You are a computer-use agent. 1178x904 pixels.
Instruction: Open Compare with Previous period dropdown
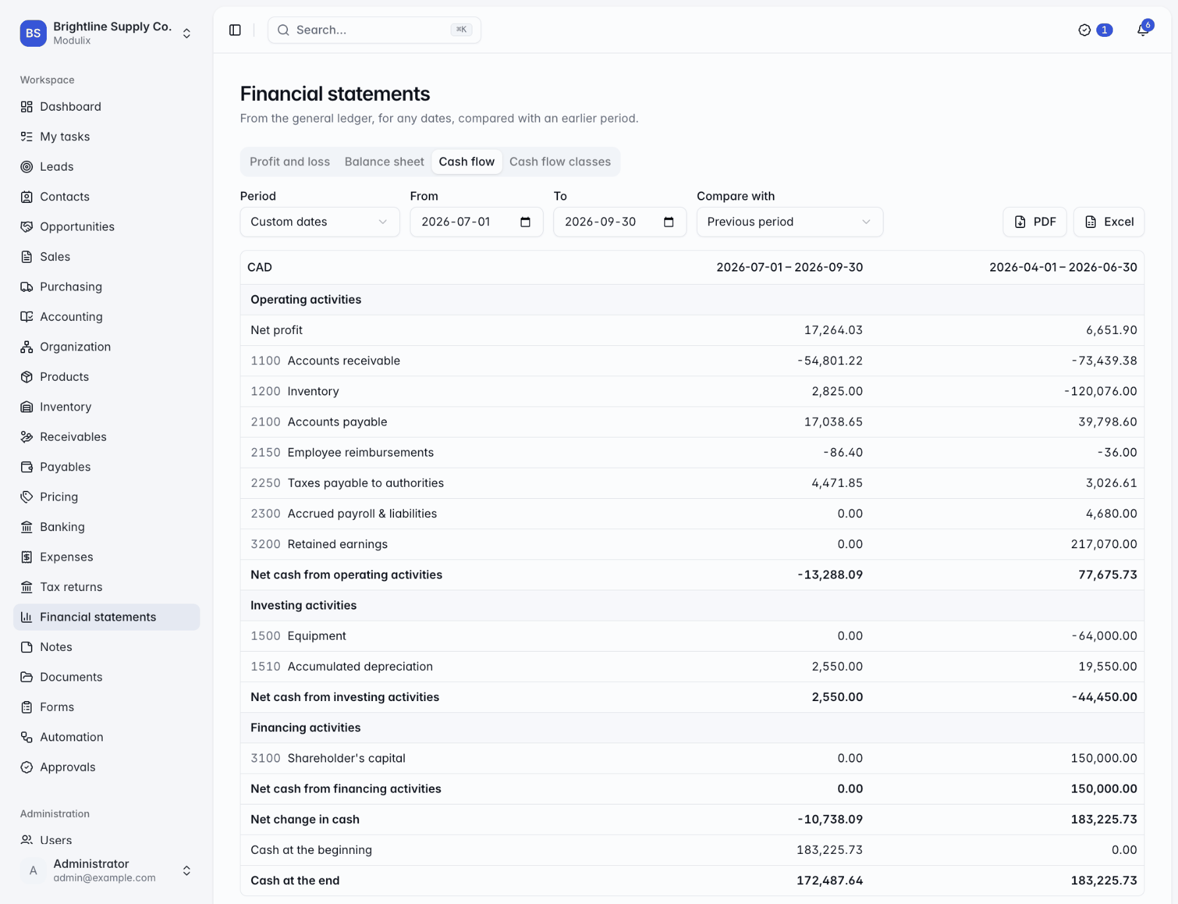point(789,222)
